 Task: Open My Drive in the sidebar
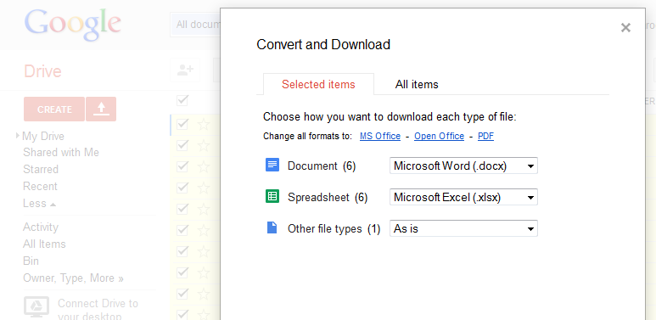click(43, 136)
